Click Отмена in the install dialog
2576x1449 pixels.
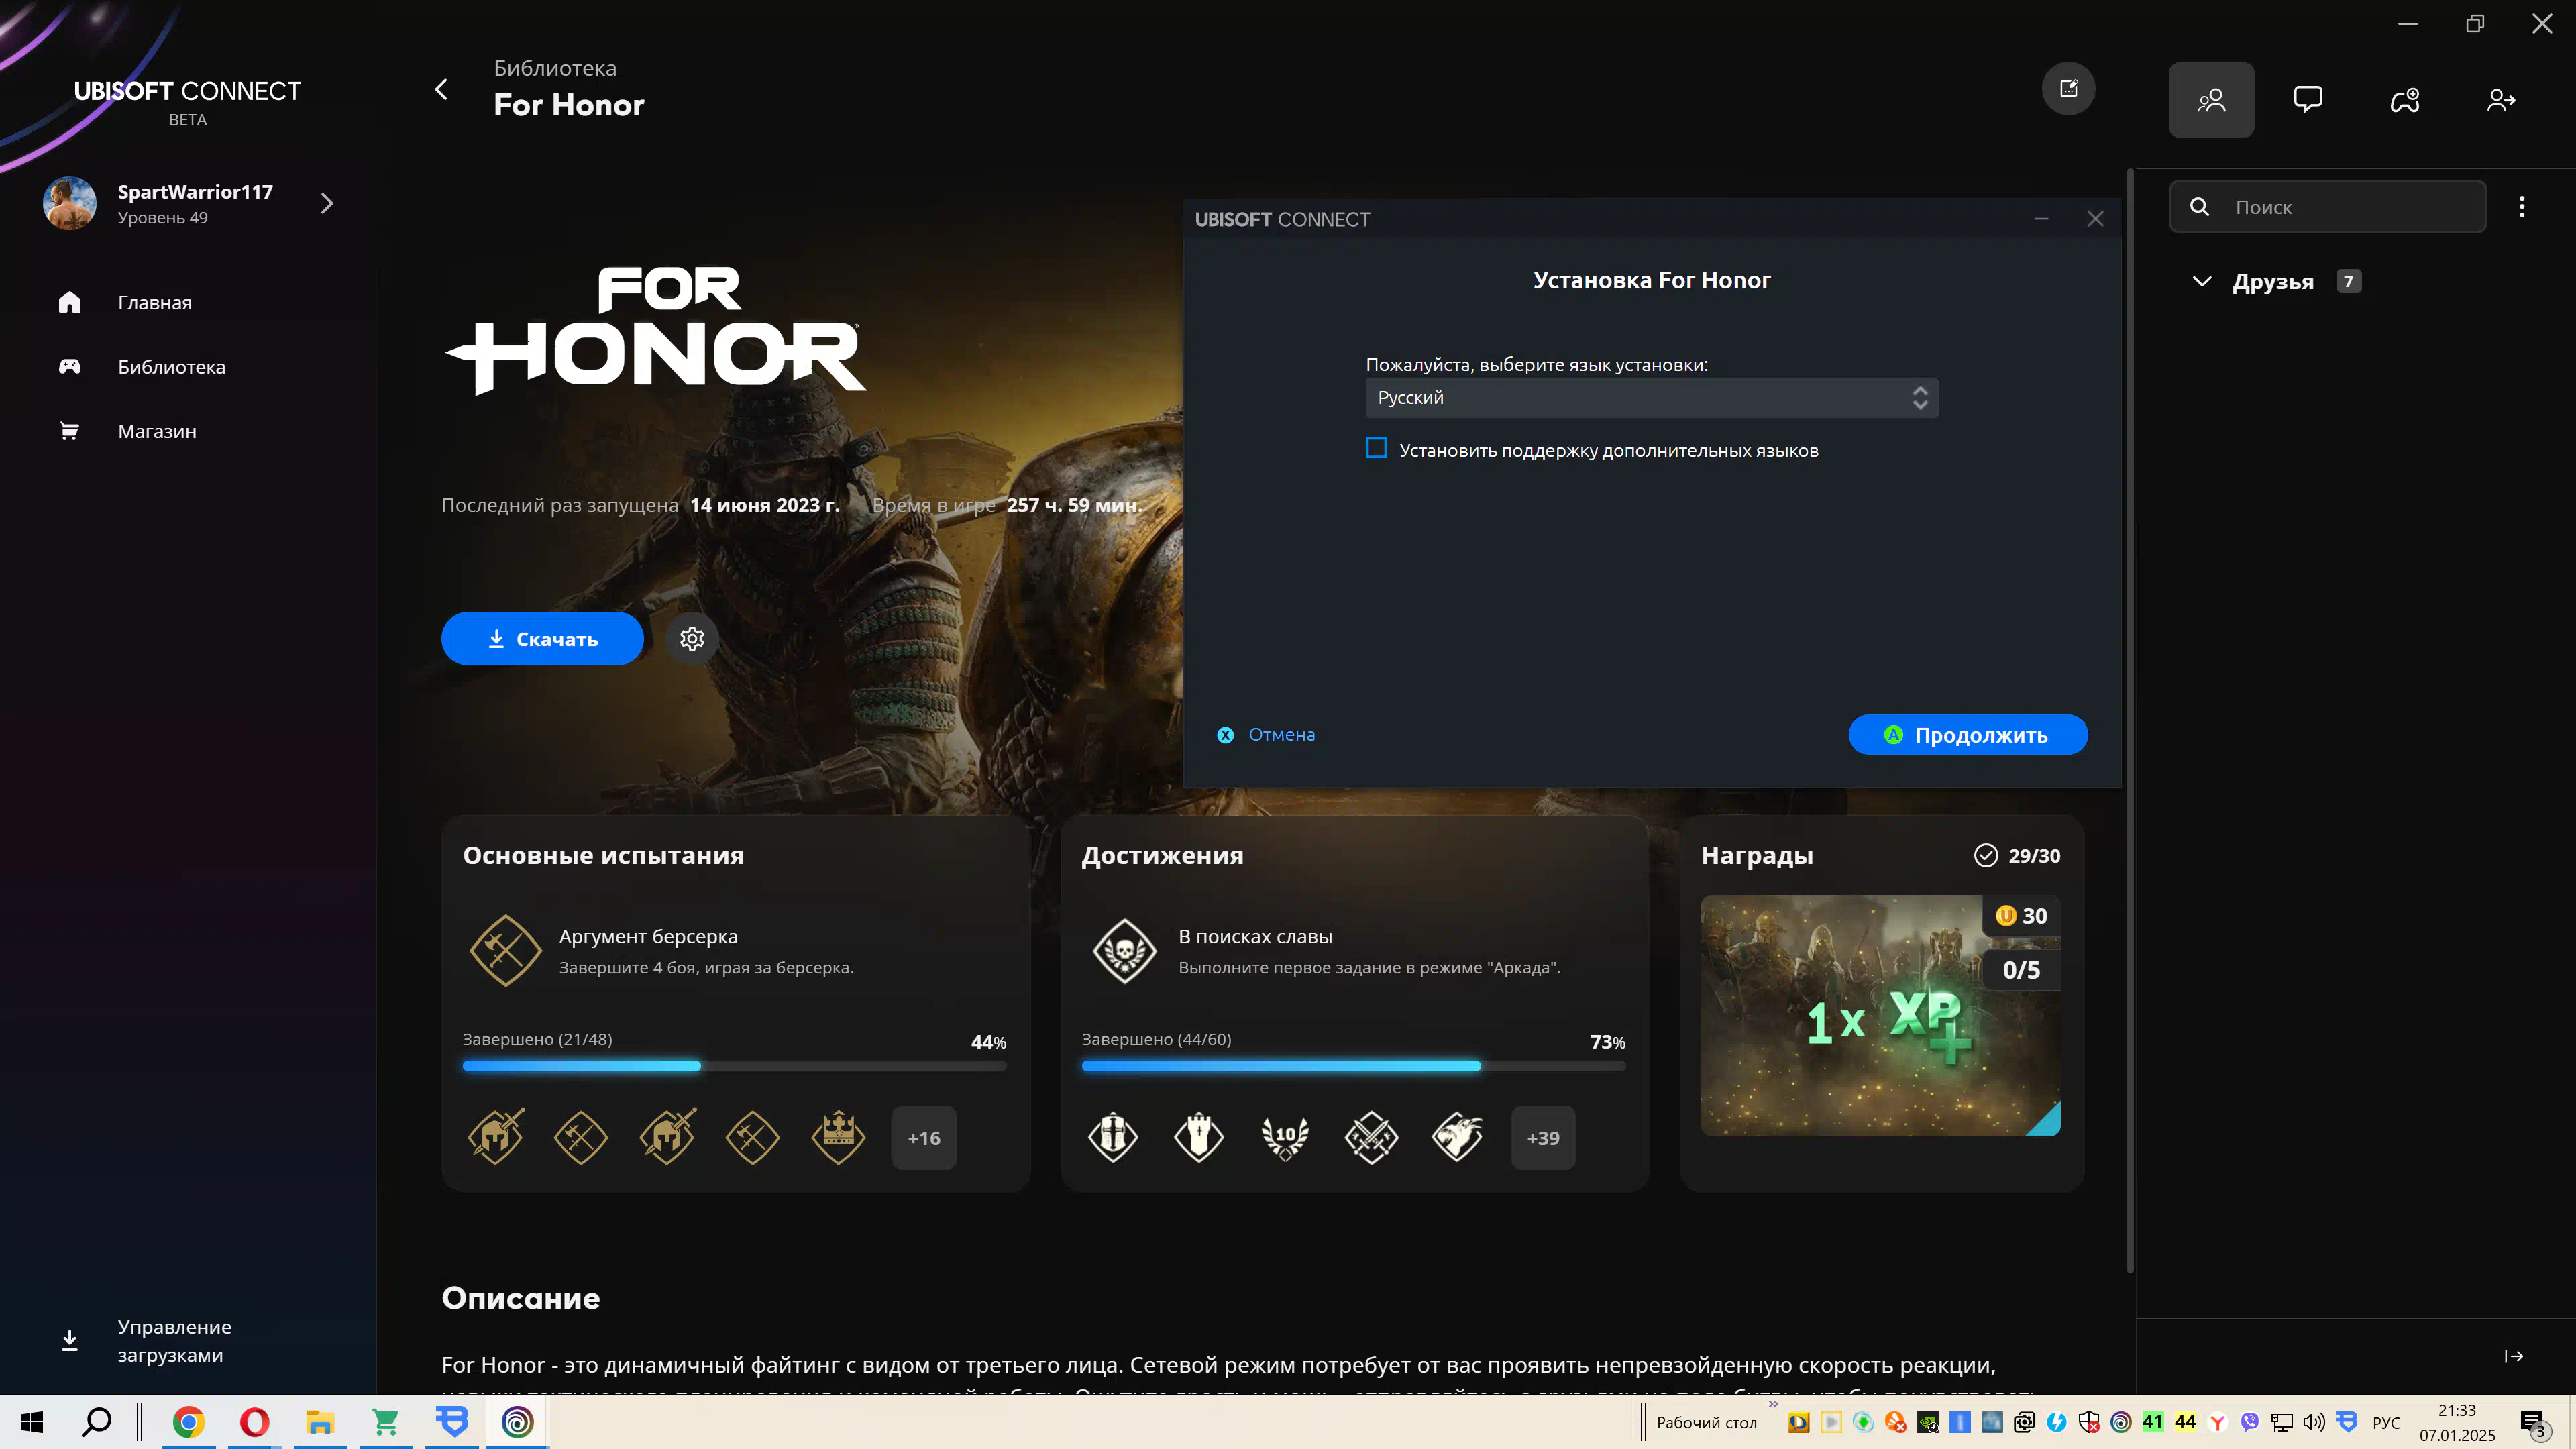1281,734
